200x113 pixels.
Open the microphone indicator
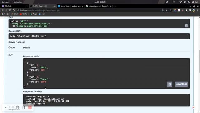189,2
